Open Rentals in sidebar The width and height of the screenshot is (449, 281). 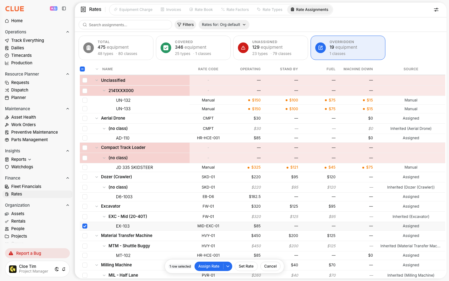pyautogui.click(x=18, y=221)
